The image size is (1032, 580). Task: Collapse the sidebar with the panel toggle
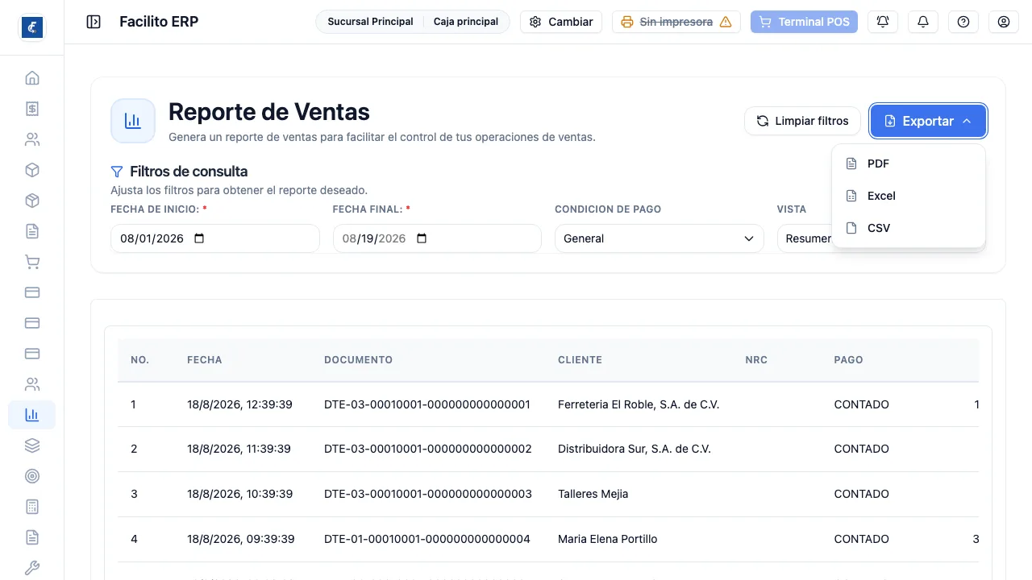click(94, 22)
